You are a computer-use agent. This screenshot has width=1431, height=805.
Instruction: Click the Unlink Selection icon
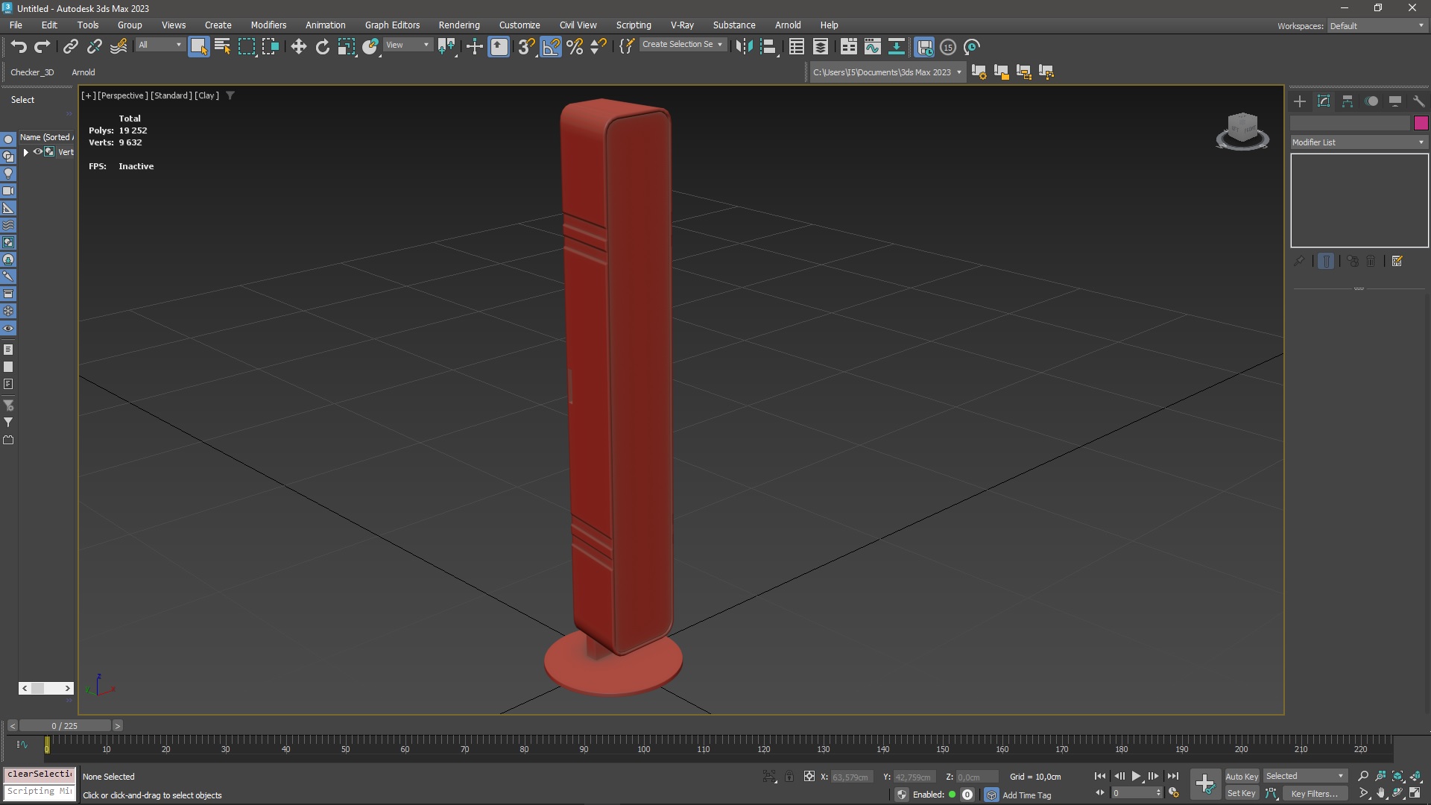pyautogui.click(x=94, y=46)
